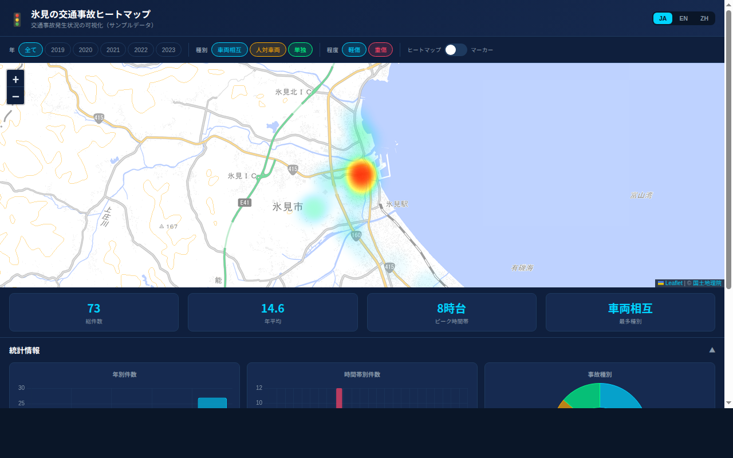
Task: Click the traffic light logo icon
Action: pos(17,18)
